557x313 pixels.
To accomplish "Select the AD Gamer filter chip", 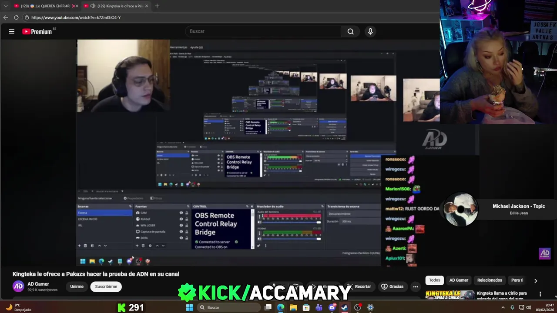I will click(x=459, y=280).
